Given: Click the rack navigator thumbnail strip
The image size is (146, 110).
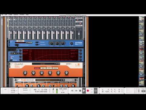Looking at the screenshot, I should (141, 52).
